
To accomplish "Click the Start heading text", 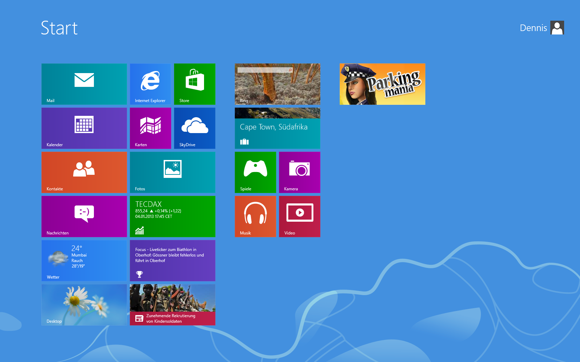I will (59, 28).
